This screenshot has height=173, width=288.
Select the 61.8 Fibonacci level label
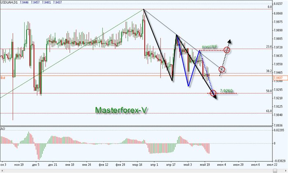pos(269,111)
